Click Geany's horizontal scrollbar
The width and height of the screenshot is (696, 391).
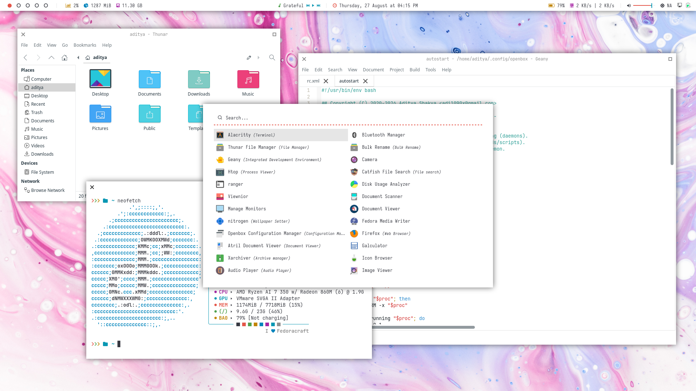point(423,327)
